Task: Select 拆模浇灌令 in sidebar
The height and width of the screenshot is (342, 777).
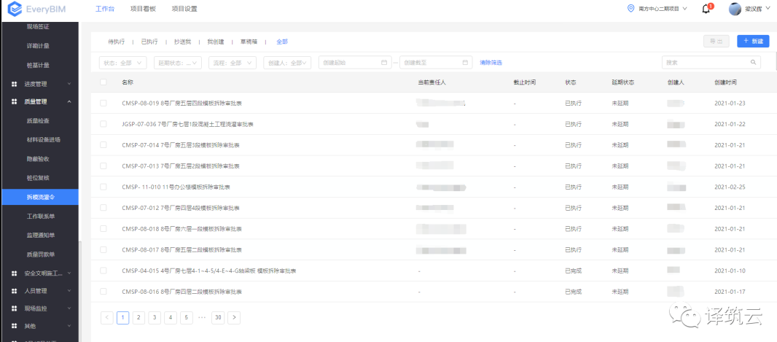Action: point(39,198)
